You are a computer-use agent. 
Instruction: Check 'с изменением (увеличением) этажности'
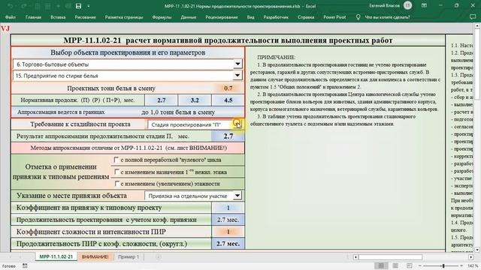click(116, 183)
